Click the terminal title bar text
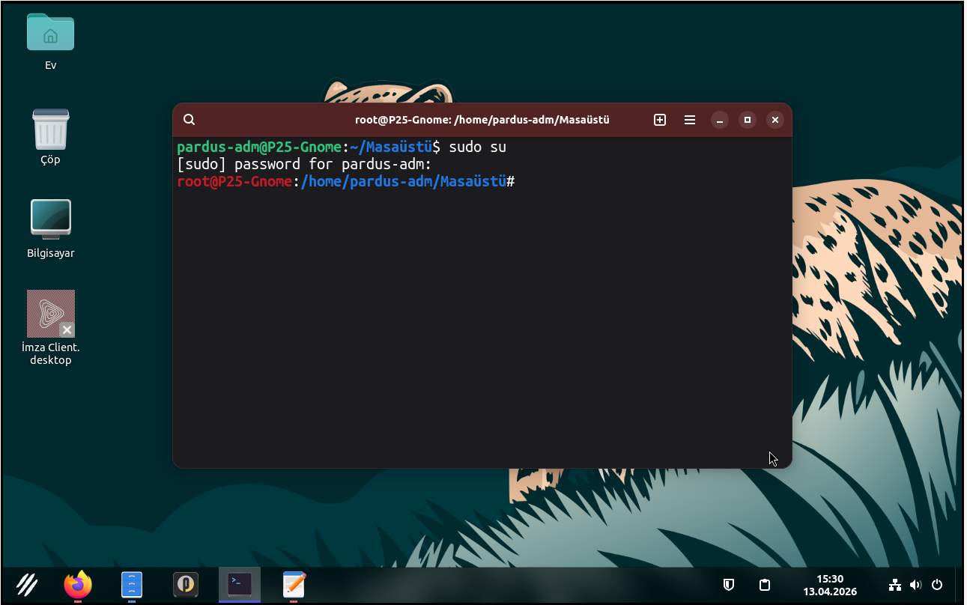 [x=482, y=120]
